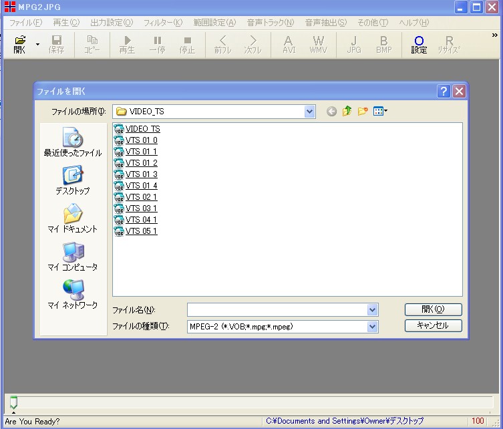The width and height of the screenshot is (503, 429).
Task: Click the JPG output toolbar icon
Action: click(354, 45)
